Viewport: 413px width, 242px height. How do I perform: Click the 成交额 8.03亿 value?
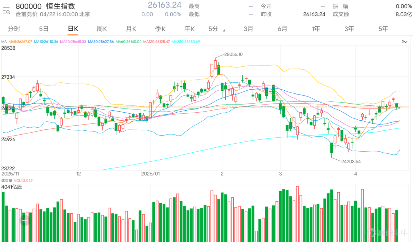[404, 14]
